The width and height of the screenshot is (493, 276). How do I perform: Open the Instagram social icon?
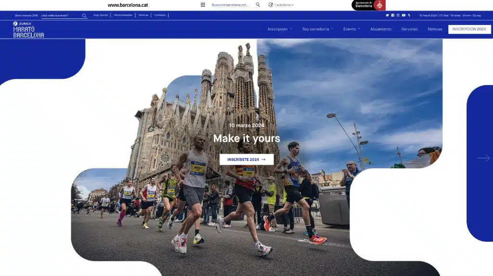pyautogui.click(x=398, y=15)
